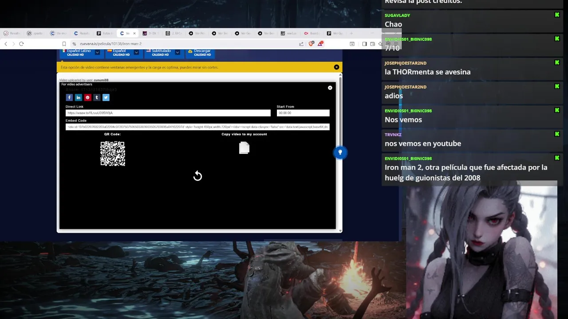Click the replay arrow in the player
Screen dimensions: 568x319
coord(197,176)
